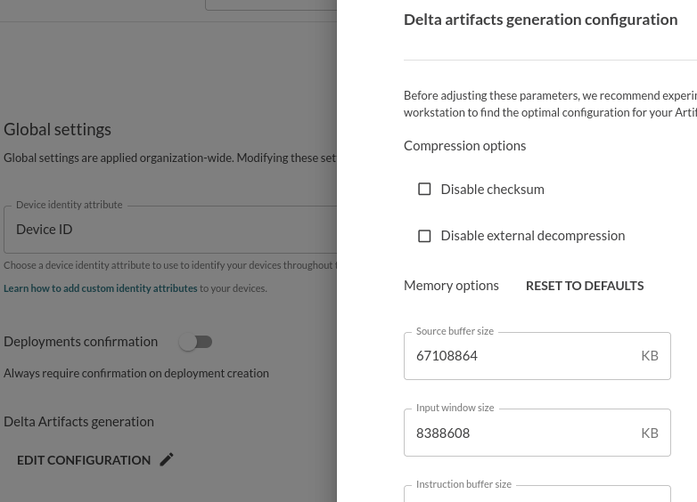Focus the Source buffer size field
Viewport: 697px width, 502px height.
521,356
